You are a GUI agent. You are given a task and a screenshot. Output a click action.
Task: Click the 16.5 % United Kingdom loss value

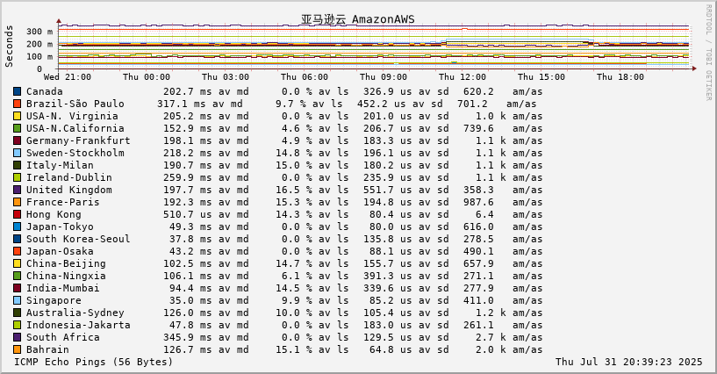coord(294,190)
